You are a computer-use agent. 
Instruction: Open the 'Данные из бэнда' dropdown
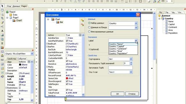click(x=136, y=28)
